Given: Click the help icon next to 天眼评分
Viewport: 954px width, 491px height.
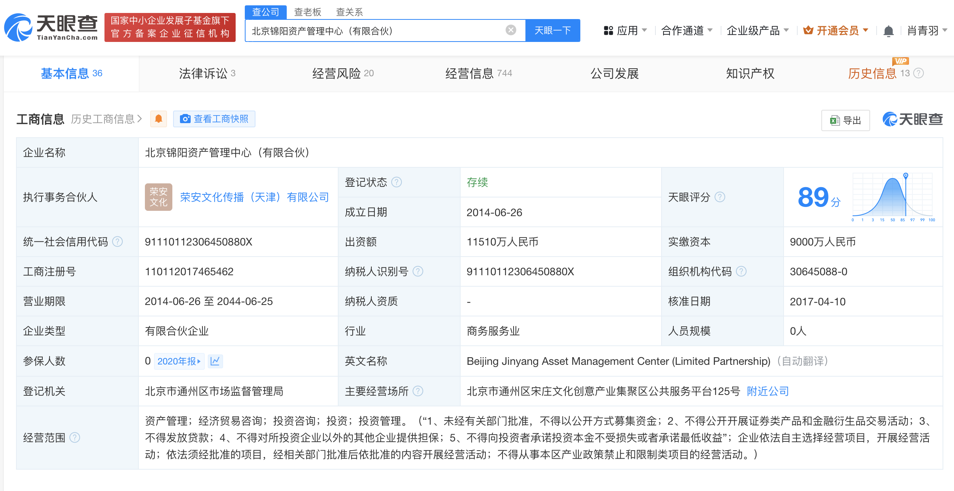Looking at the screenshot, I should point(720,197).
